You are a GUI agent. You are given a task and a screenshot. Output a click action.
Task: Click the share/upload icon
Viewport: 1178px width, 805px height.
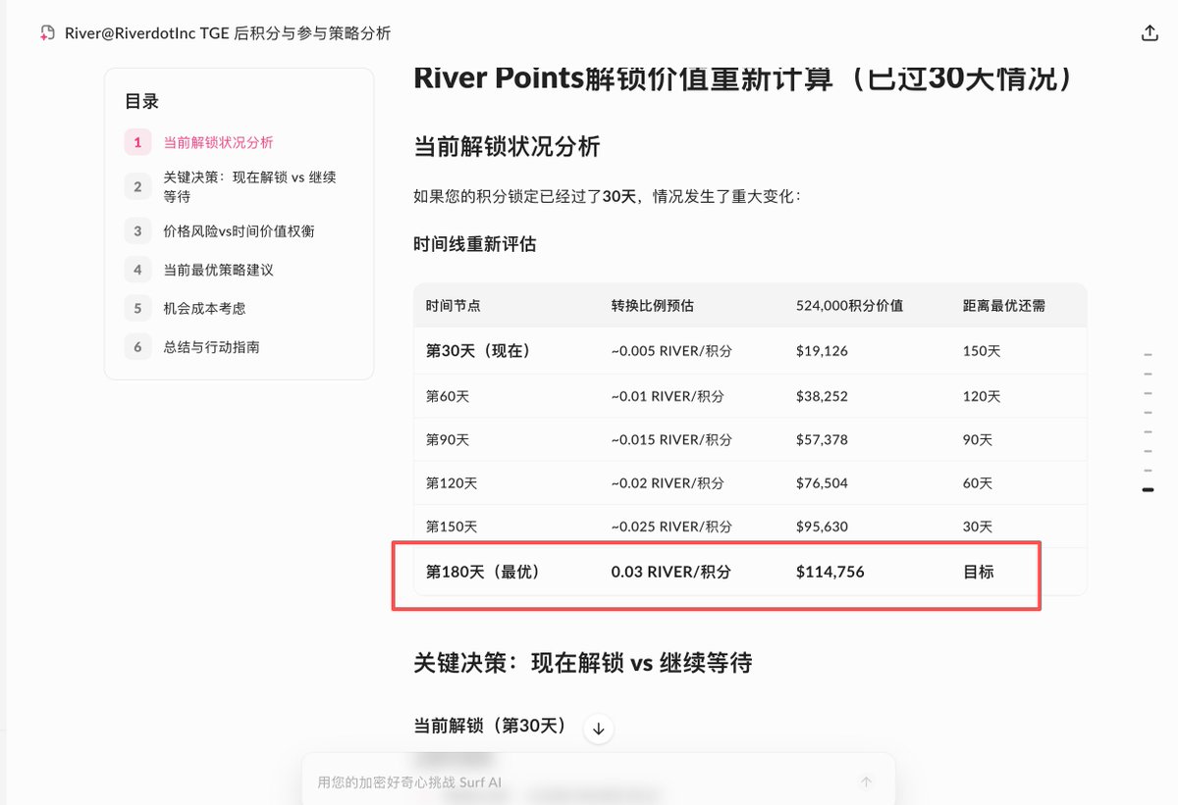(x=1150, y=33)
